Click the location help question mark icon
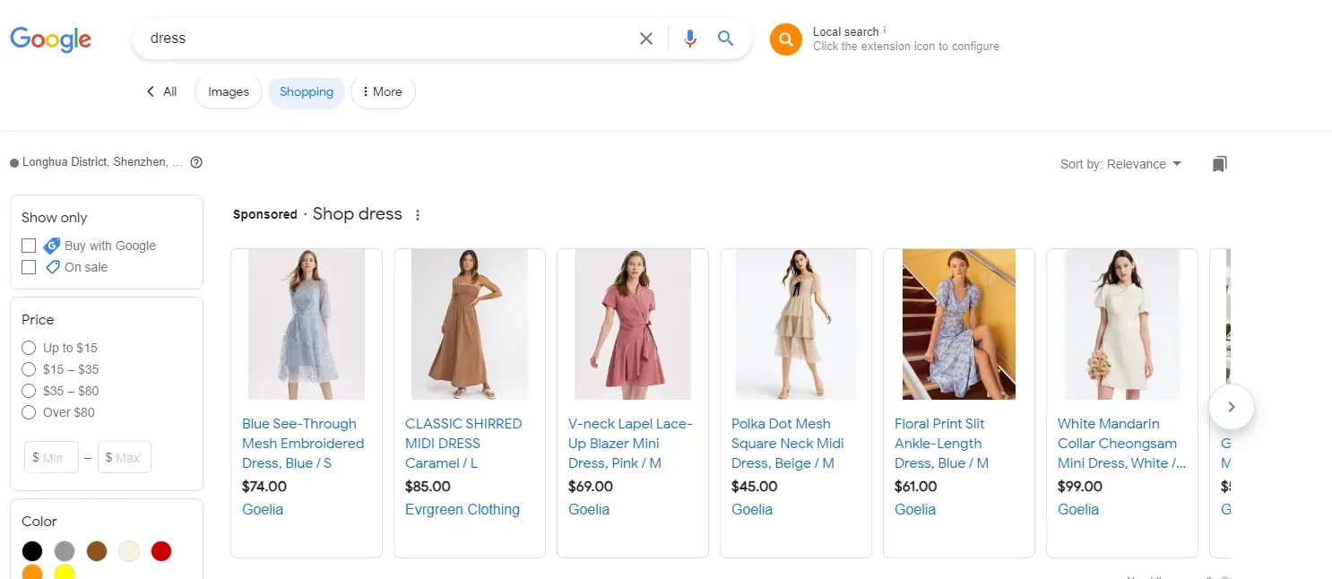Screen dimensions: 1332x579 click(196, 162)
